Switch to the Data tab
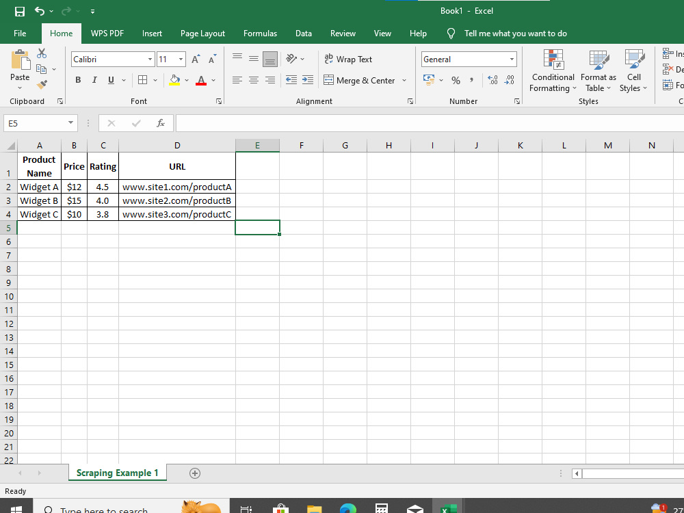This screenshot has width=684, height=513. click(304, 34)
